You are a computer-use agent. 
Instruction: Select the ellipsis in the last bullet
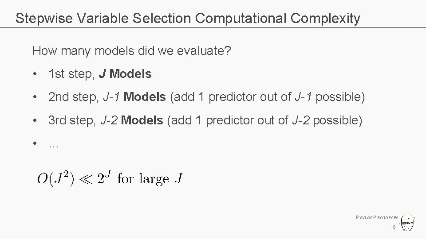point(54,146)
